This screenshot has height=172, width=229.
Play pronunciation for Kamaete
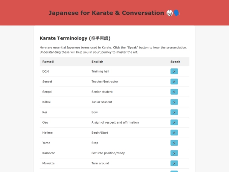pos(174,153)
